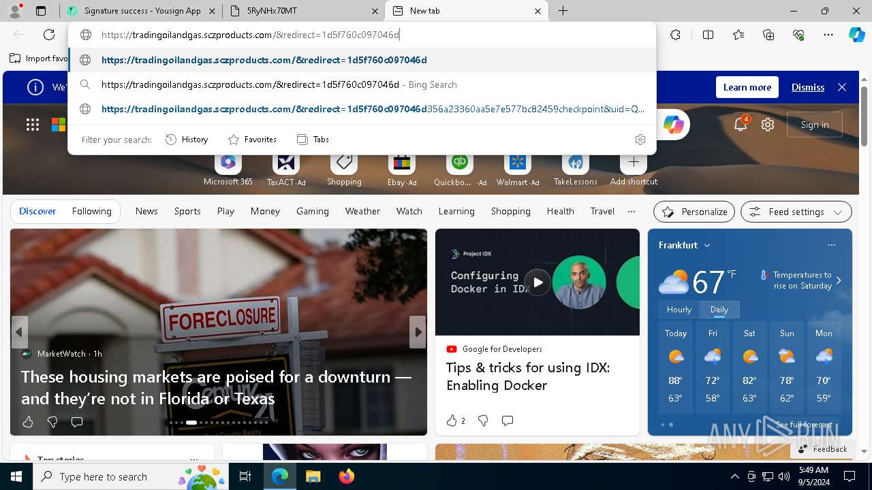Select the Following feed tab

click(91, 211)
